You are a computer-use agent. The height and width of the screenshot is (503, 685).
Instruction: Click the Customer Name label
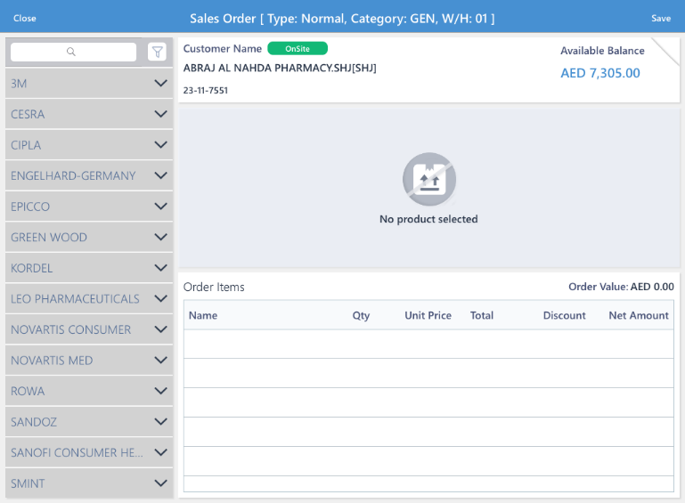pos(223,48)
